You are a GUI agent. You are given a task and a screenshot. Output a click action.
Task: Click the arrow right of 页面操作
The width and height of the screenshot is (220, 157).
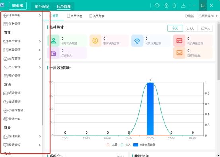[217, 16]
